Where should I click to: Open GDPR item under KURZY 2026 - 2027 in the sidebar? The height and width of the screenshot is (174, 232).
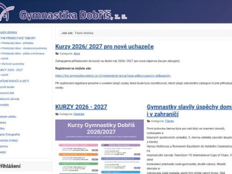click(x=4, y=75)
